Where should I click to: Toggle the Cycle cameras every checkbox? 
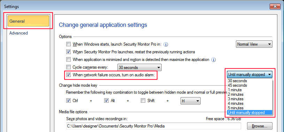pyautogui.click(x=68, y=67)
